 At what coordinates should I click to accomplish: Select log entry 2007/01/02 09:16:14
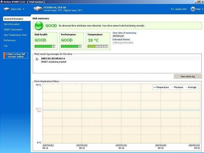pyautogui.click(x=53, y=58)
